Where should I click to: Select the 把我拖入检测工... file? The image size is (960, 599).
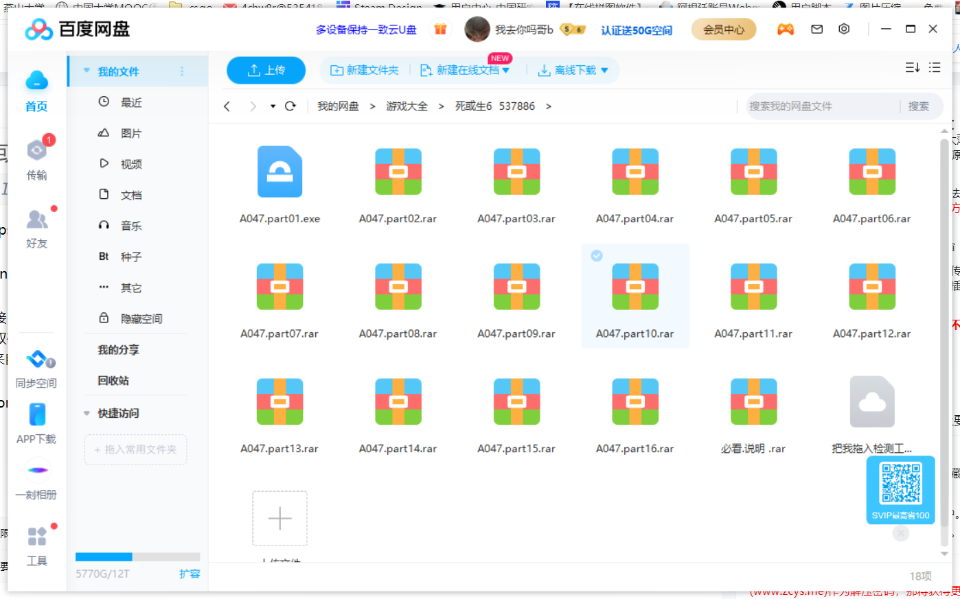(872, 414)
